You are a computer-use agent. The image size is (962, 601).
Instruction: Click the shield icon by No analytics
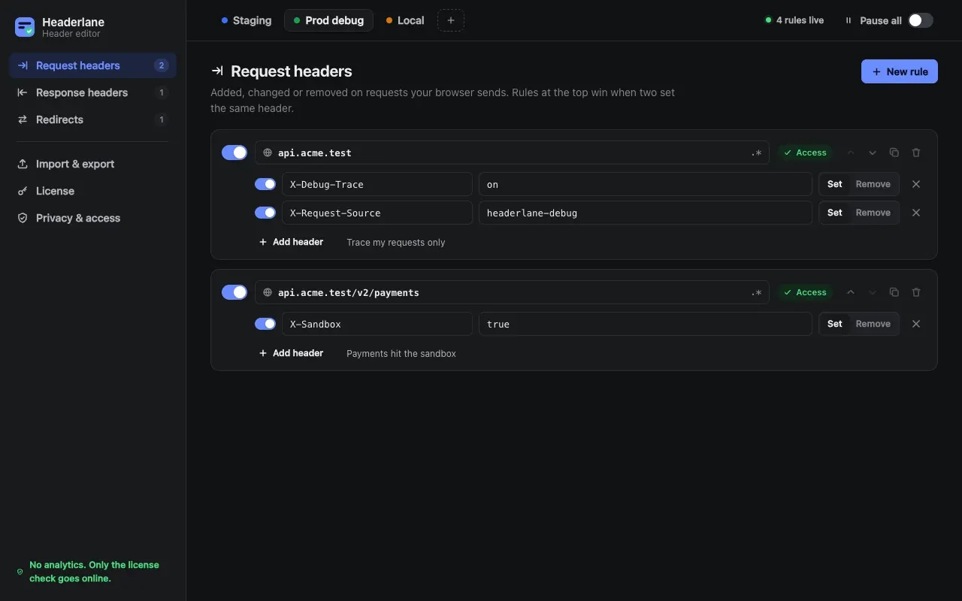pos(20,572)
